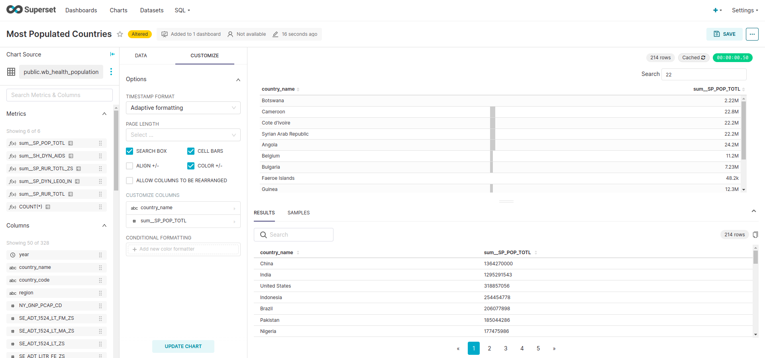Open the Settings menu

(x=745, y=10)
